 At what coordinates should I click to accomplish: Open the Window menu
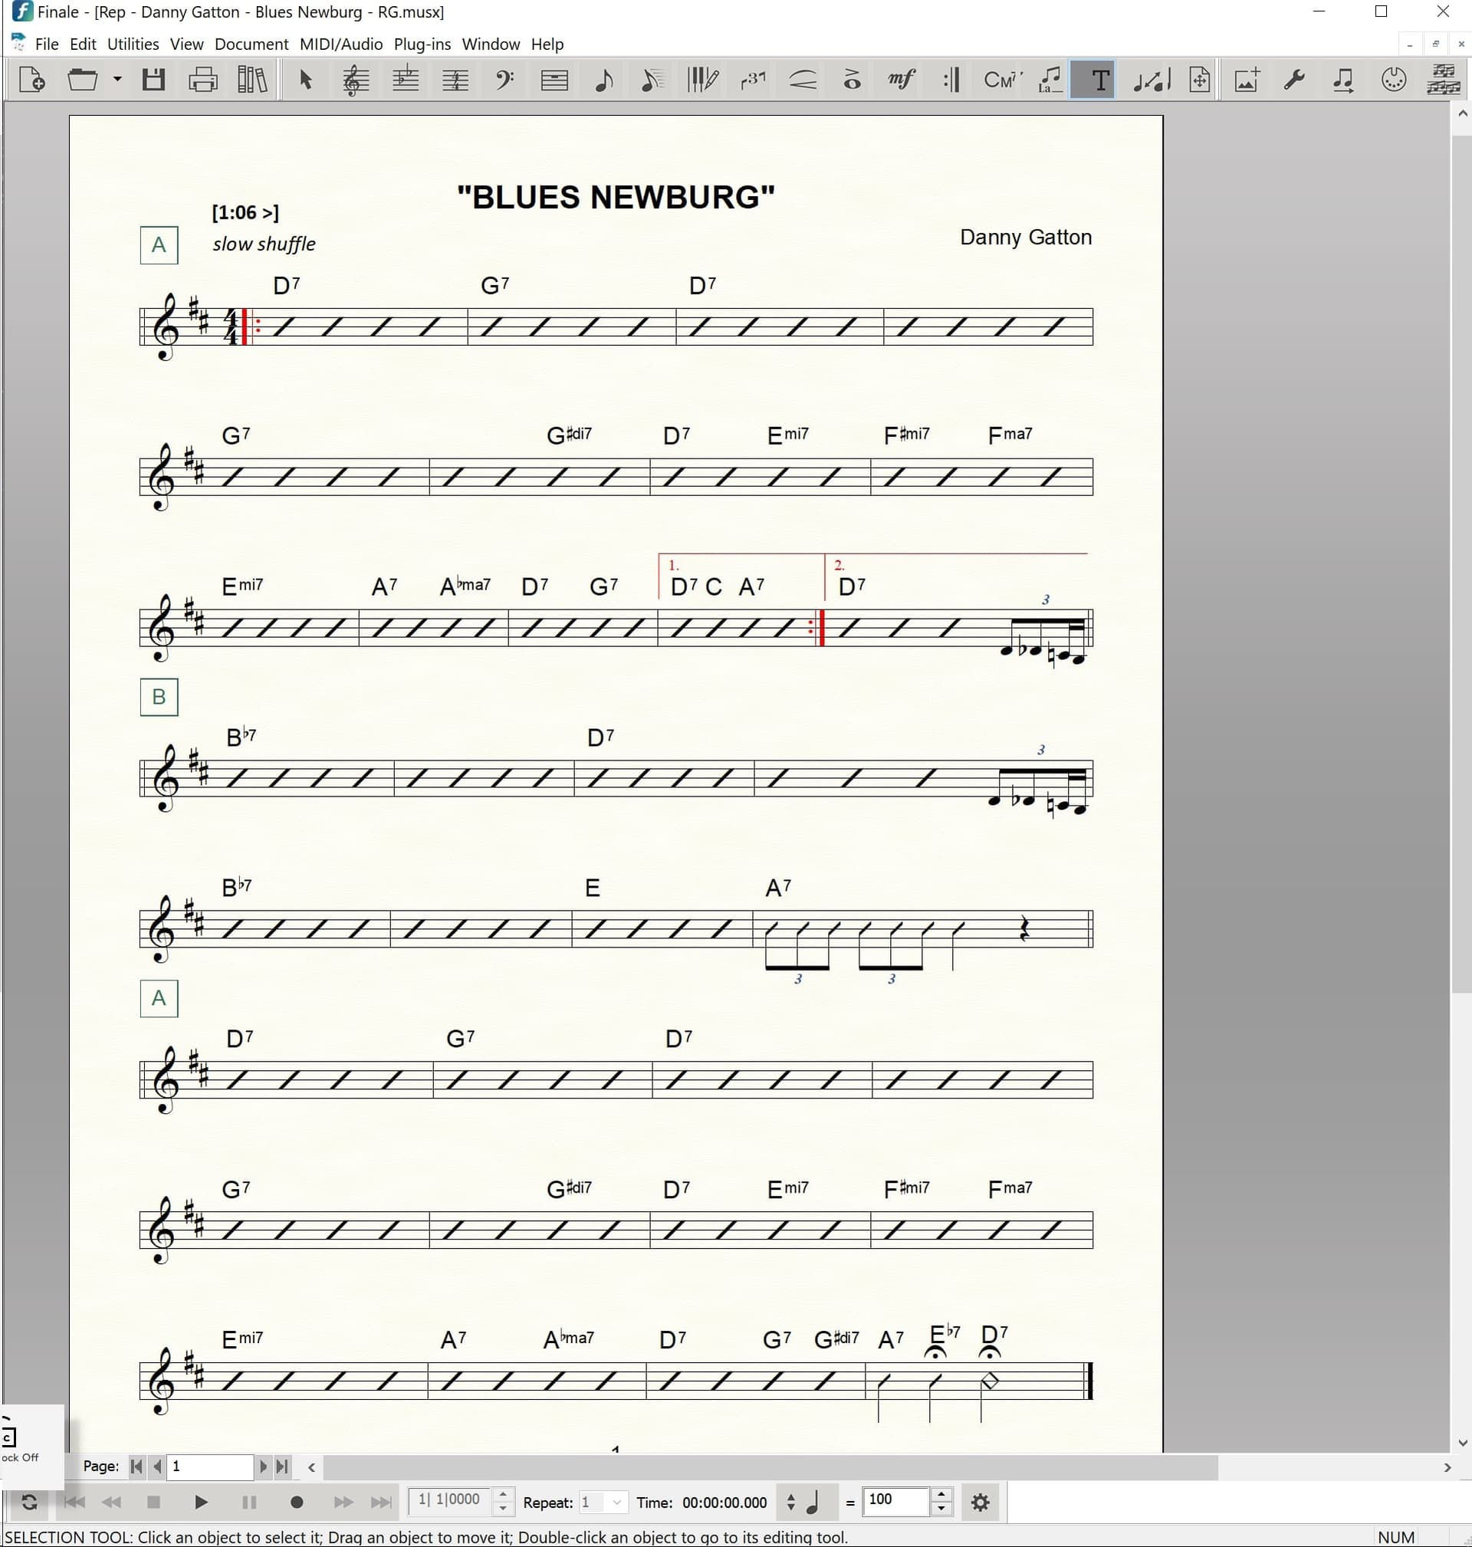coord(491,44)
